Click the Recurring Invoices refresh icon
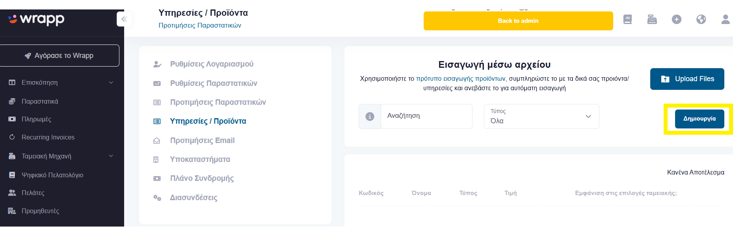This screenshot has height=236, width=733. click(x=12, y=137)
